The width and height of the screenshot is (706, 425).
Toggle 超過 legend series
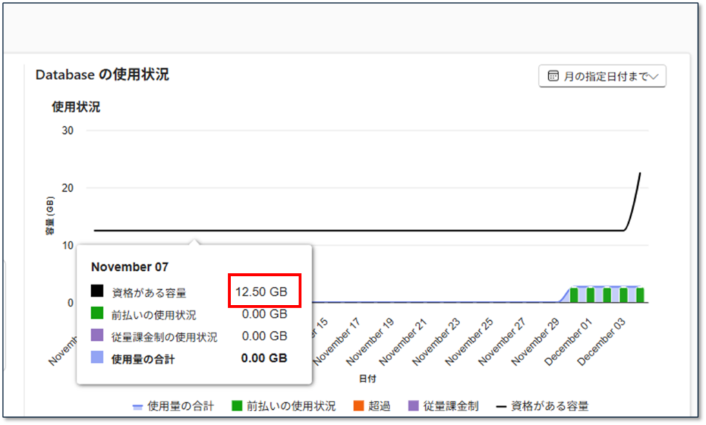(369, 406)
